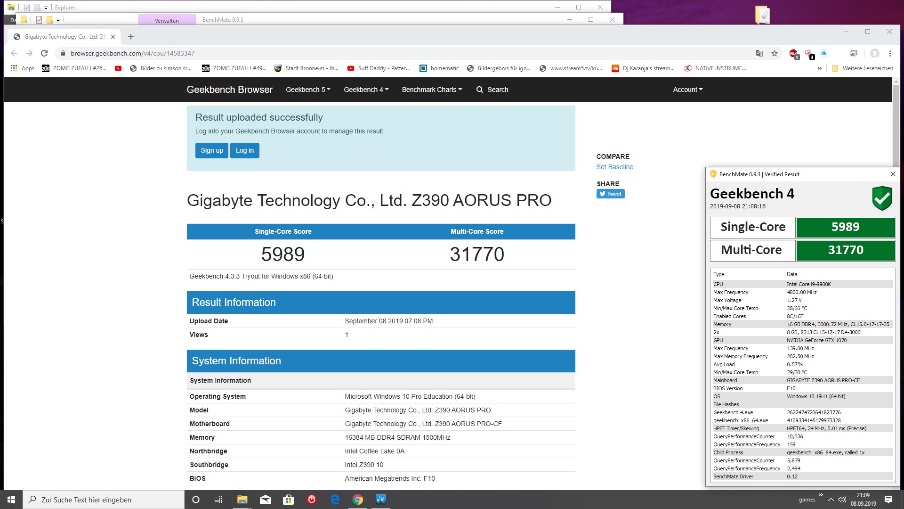Show hidden system tray icons
Viewport: 904px width, 509px height.
(x=831, y=500)
